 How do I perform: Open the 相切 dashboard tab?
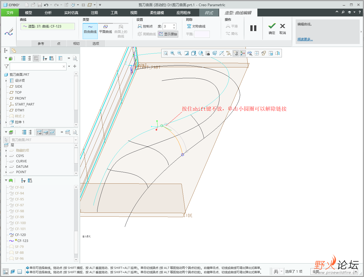[x=76, y=43]
